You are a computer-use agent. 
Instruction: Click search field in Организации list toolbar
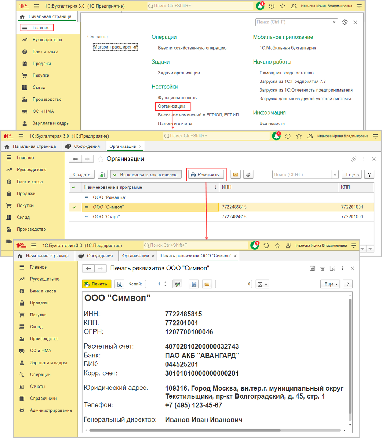pos(302,175)
